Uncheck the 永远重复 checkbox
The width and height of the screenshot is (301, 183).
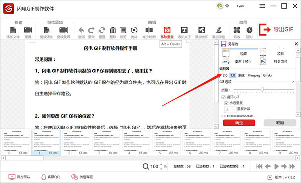click(x=226, y=103)
